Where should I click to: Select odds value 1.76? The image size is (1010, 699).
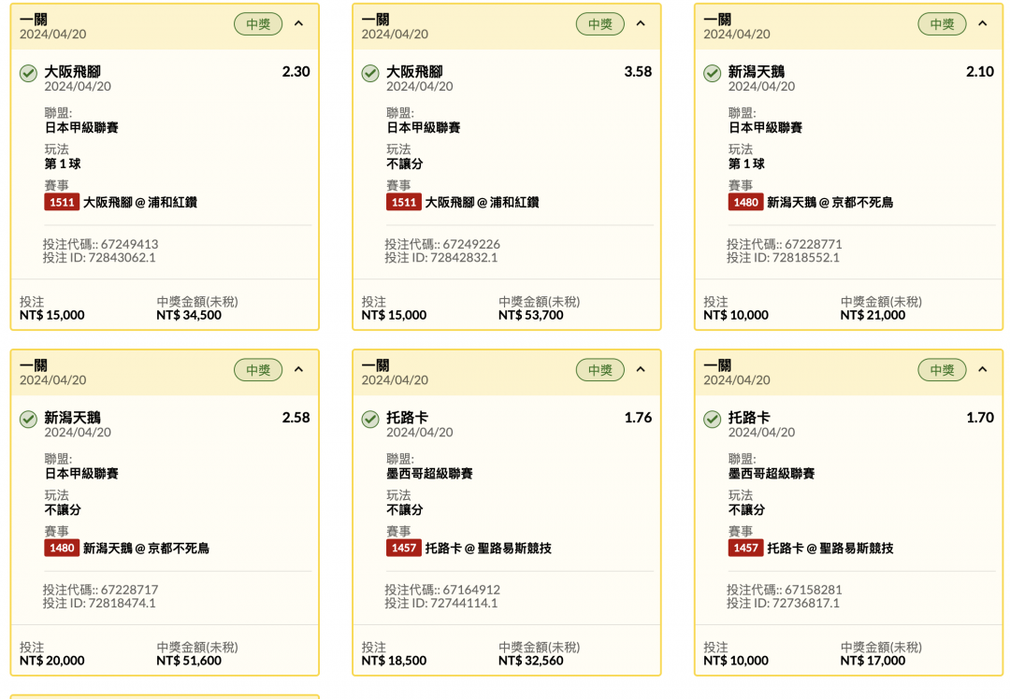click(639, 417)
